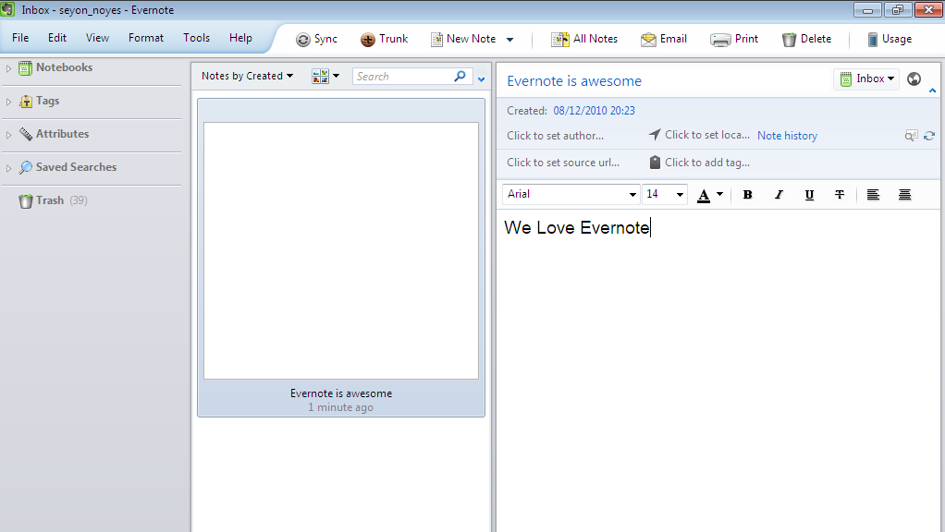Select Notebooks in the sidebar

55,67
